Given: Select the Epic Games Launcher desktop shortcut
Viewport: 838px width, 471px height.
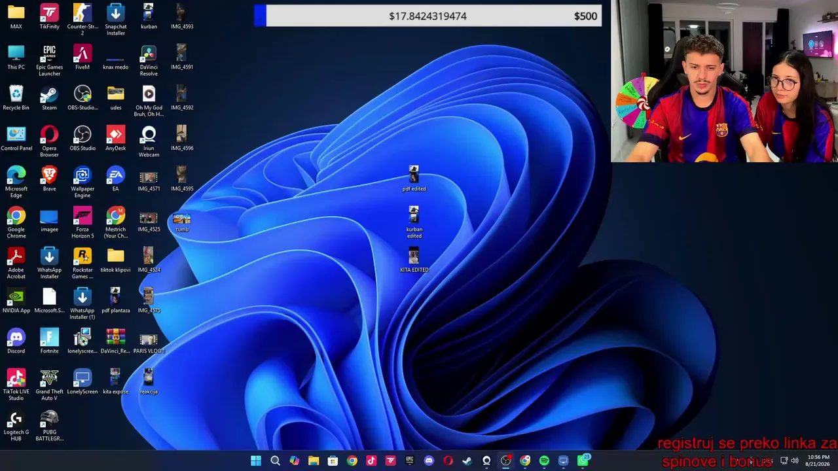Looking at the screenshot, I should point(49,60).
